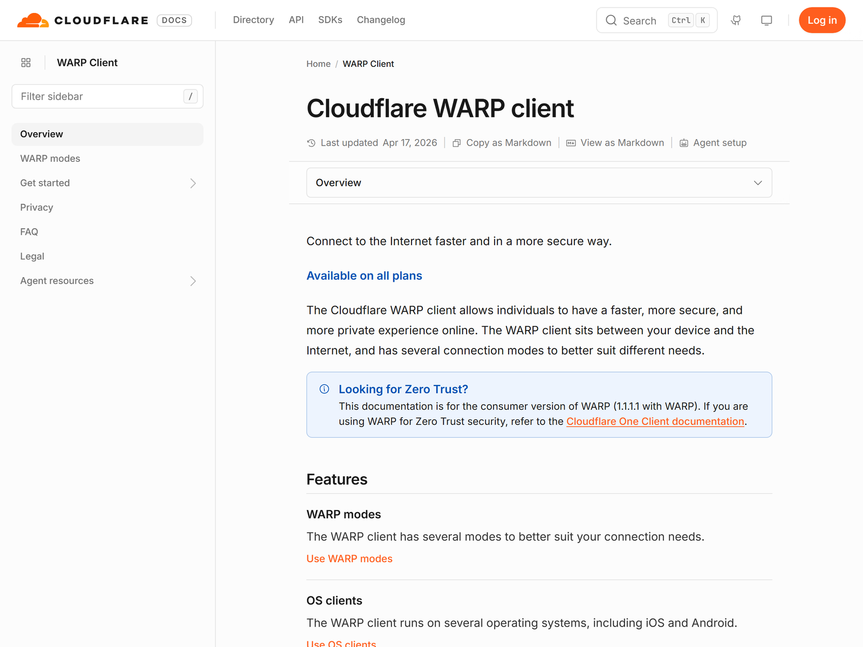Open the GitHub icon in header
Image resolution: width=863 pixels, height=647 pixels.
coord(736,20)
